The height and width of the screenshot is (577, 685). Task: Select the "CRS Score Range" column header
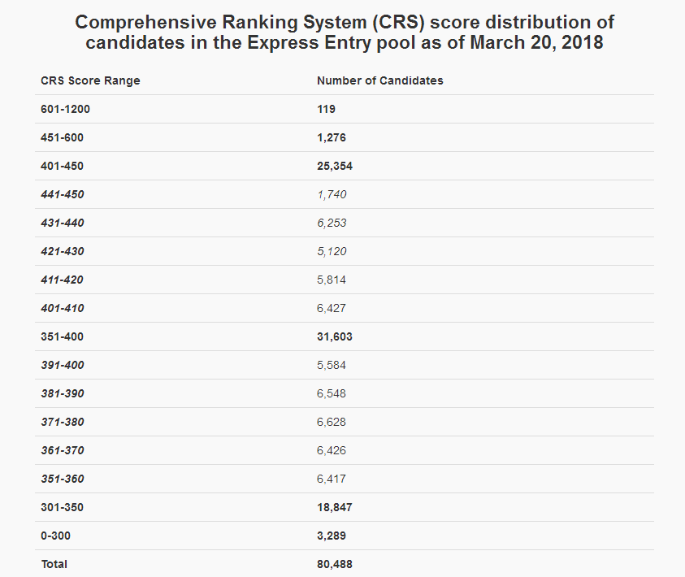coord(90,80)
